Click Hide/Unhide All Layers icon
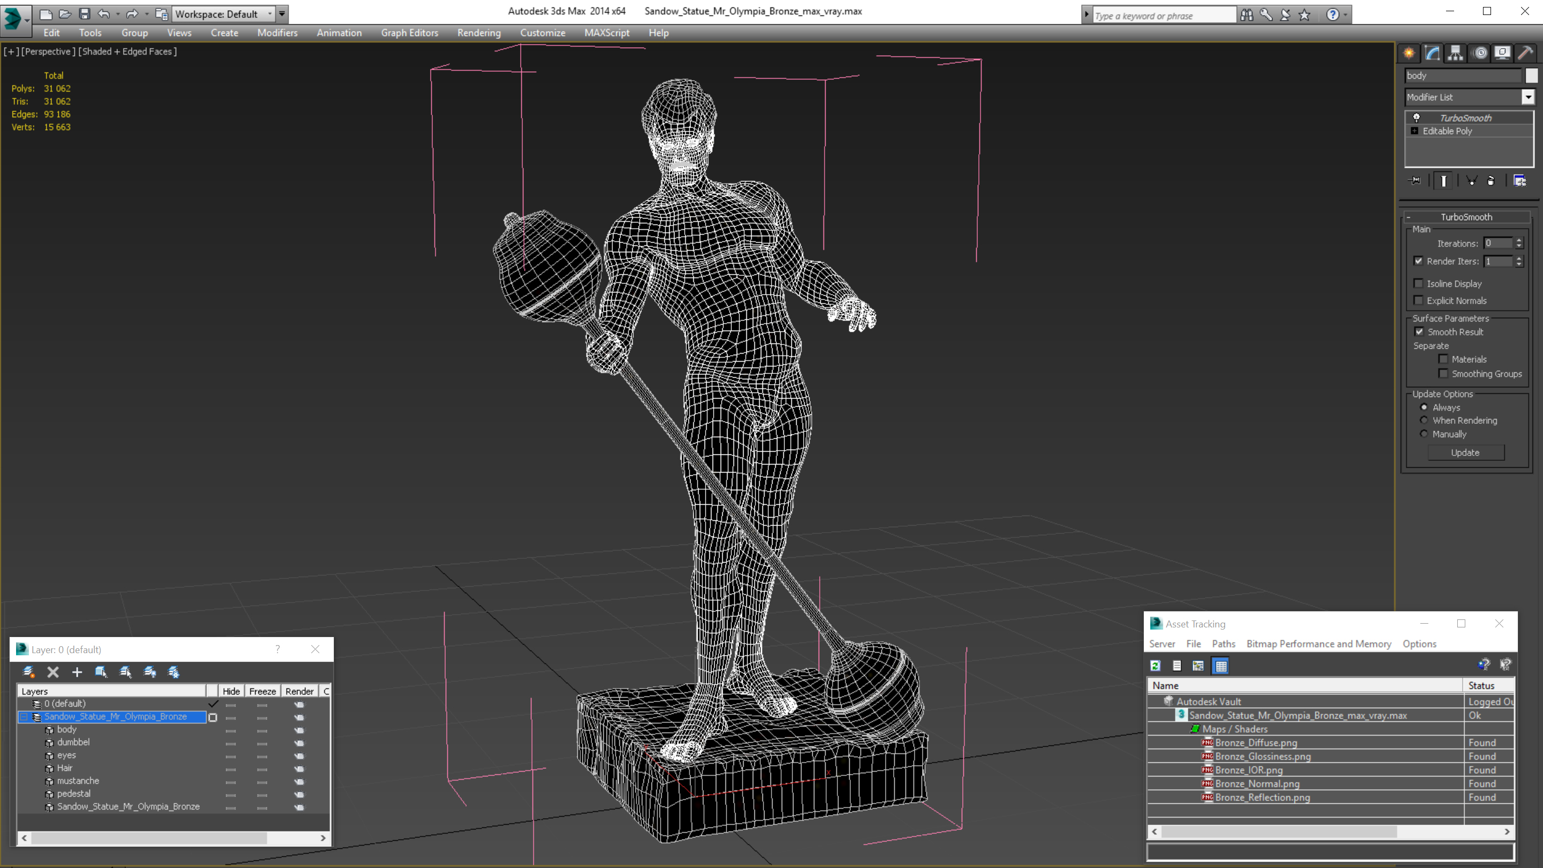The image size is (1543, 868). (x=150, y=672)
